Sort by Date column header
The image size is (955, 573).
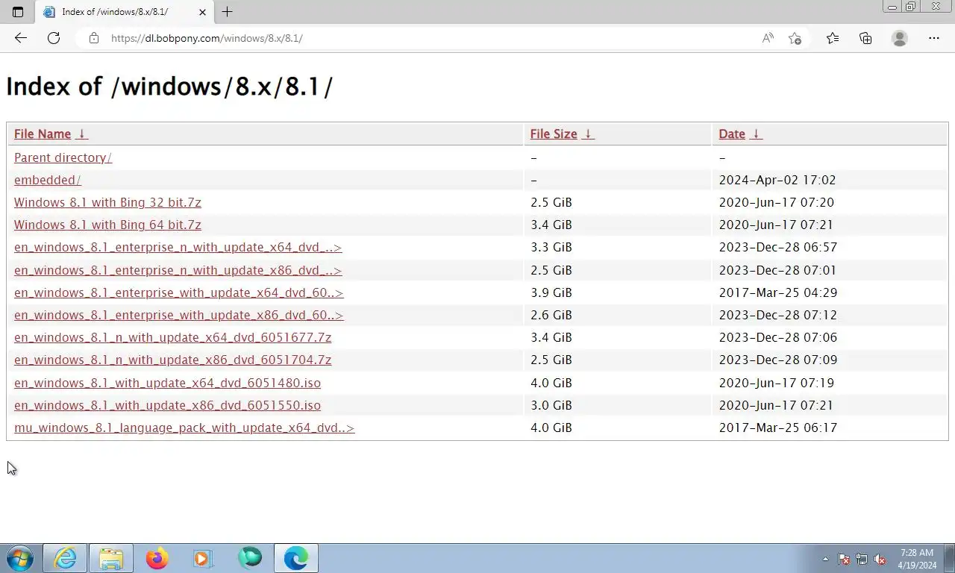tap(732, 134)
